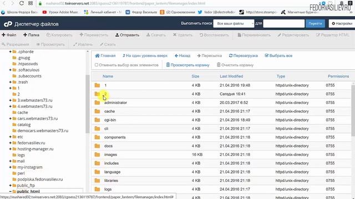The height and width of the screenshot is (199, 355).
Task: Select the includes folder name
Action: 111,163
